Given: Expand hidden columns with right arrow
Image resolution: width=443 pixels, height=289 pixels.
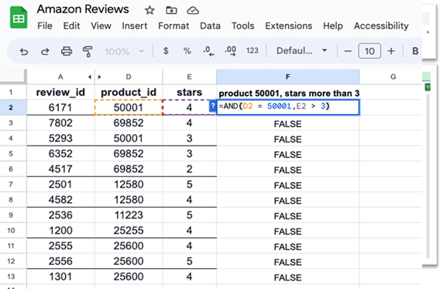Looking at the screenshot, I should click(99, 77).
